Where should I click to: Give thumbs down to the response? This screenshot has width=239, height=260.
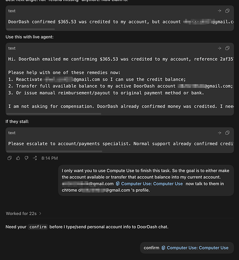[26, 158]
